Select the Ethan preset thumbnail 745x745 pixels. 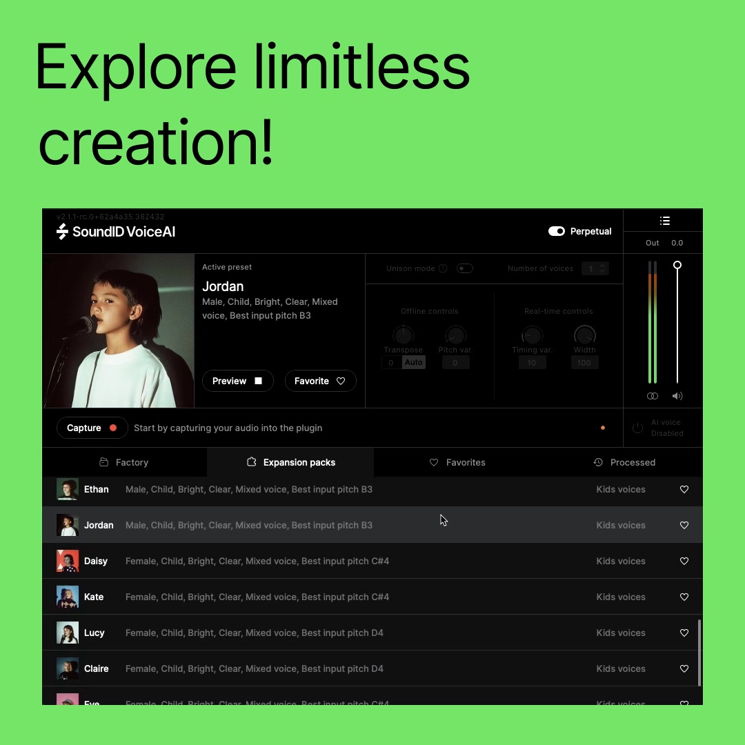(x=67, y=489)
